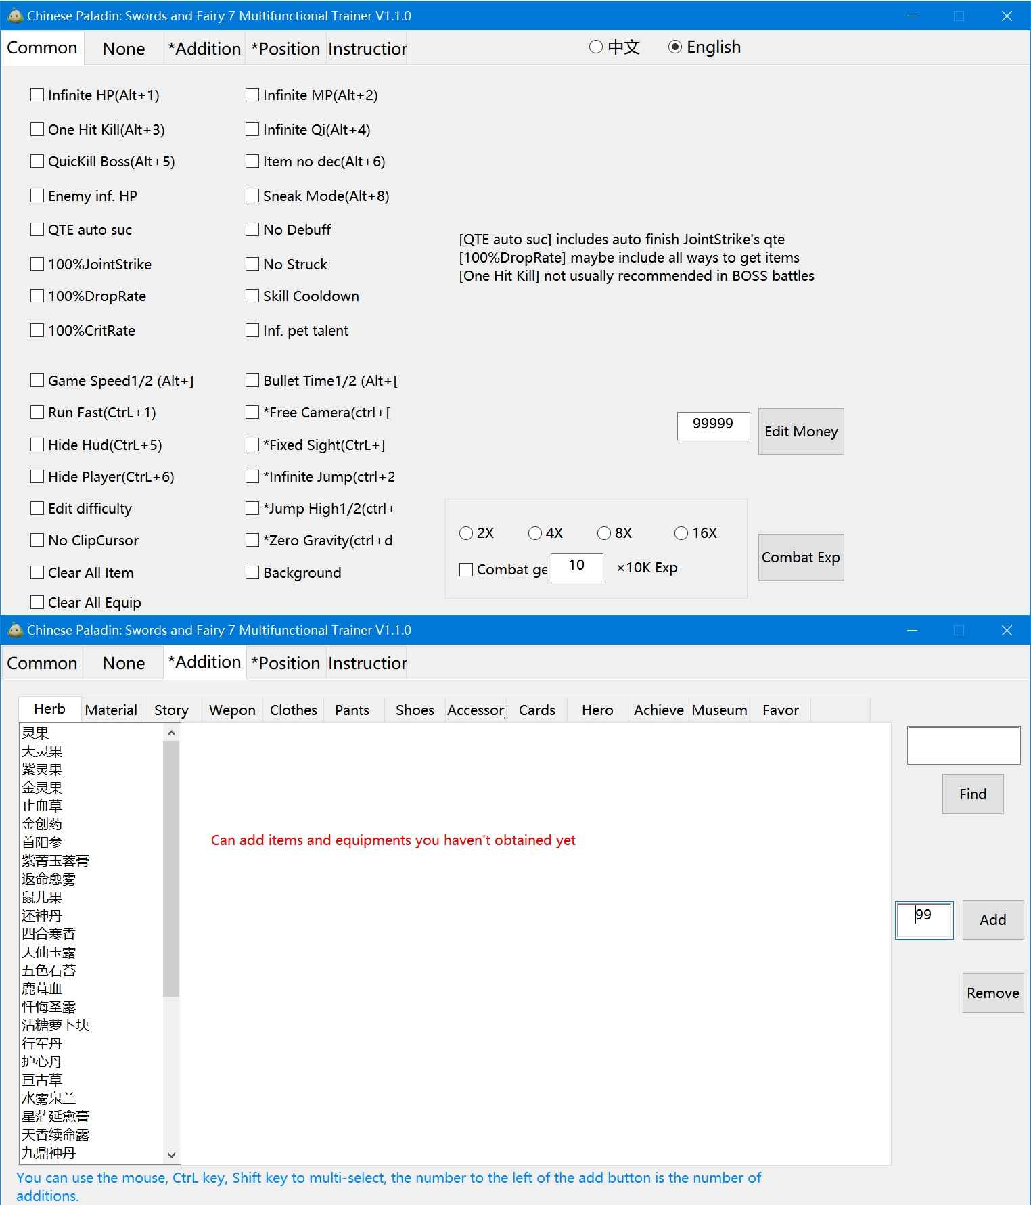Screen dimensions: 1031x1205
Task: Open the Accessory item tab
Action: 476,710
